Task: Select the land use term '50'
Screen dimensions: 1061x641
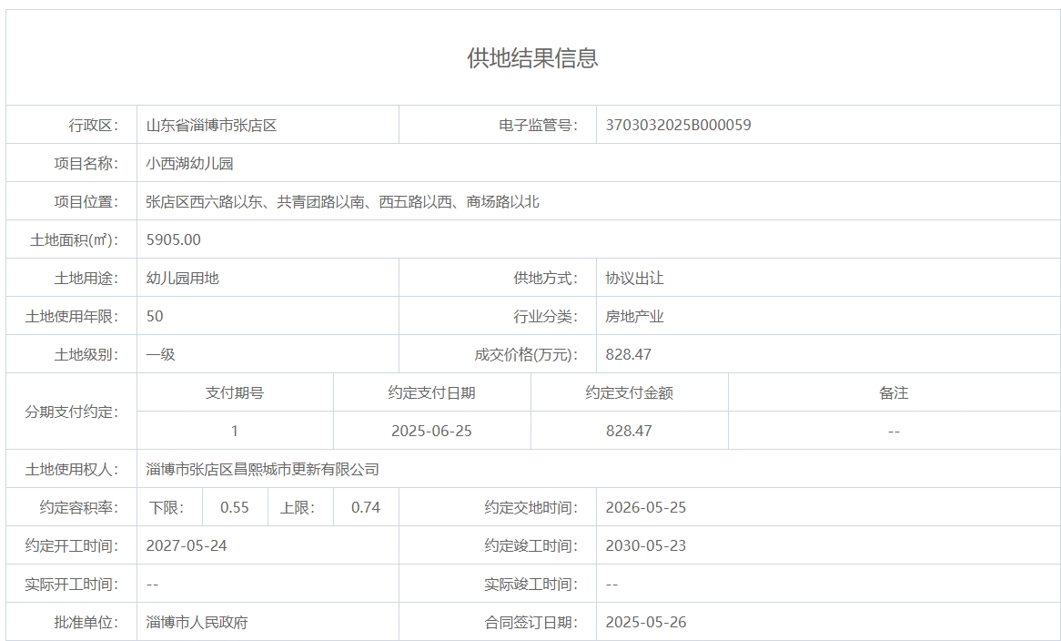Action: pyautogui.click(x=155, y=316)
